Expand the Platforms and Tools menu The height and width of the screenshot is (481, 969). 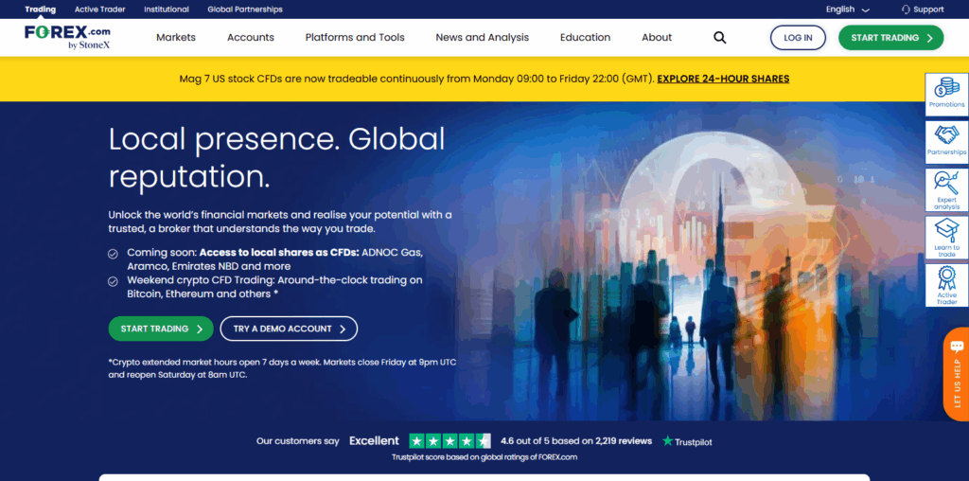pos(355,38)
